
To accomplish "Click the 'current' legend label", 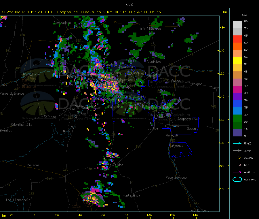I will click(250, 179).
